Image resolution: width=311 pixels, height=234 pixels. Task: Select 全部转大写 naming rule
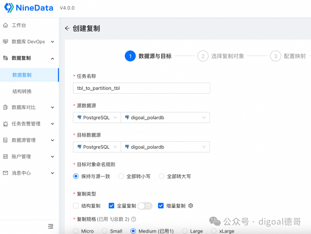click(162, 176)
